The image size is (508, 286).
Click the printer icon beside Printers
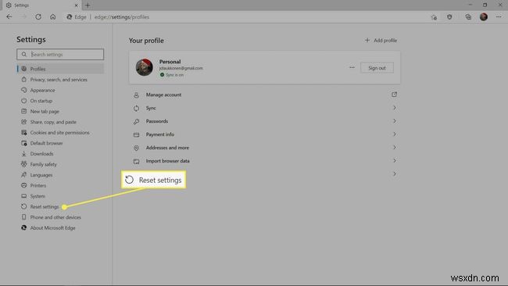[x=24, y=186]
